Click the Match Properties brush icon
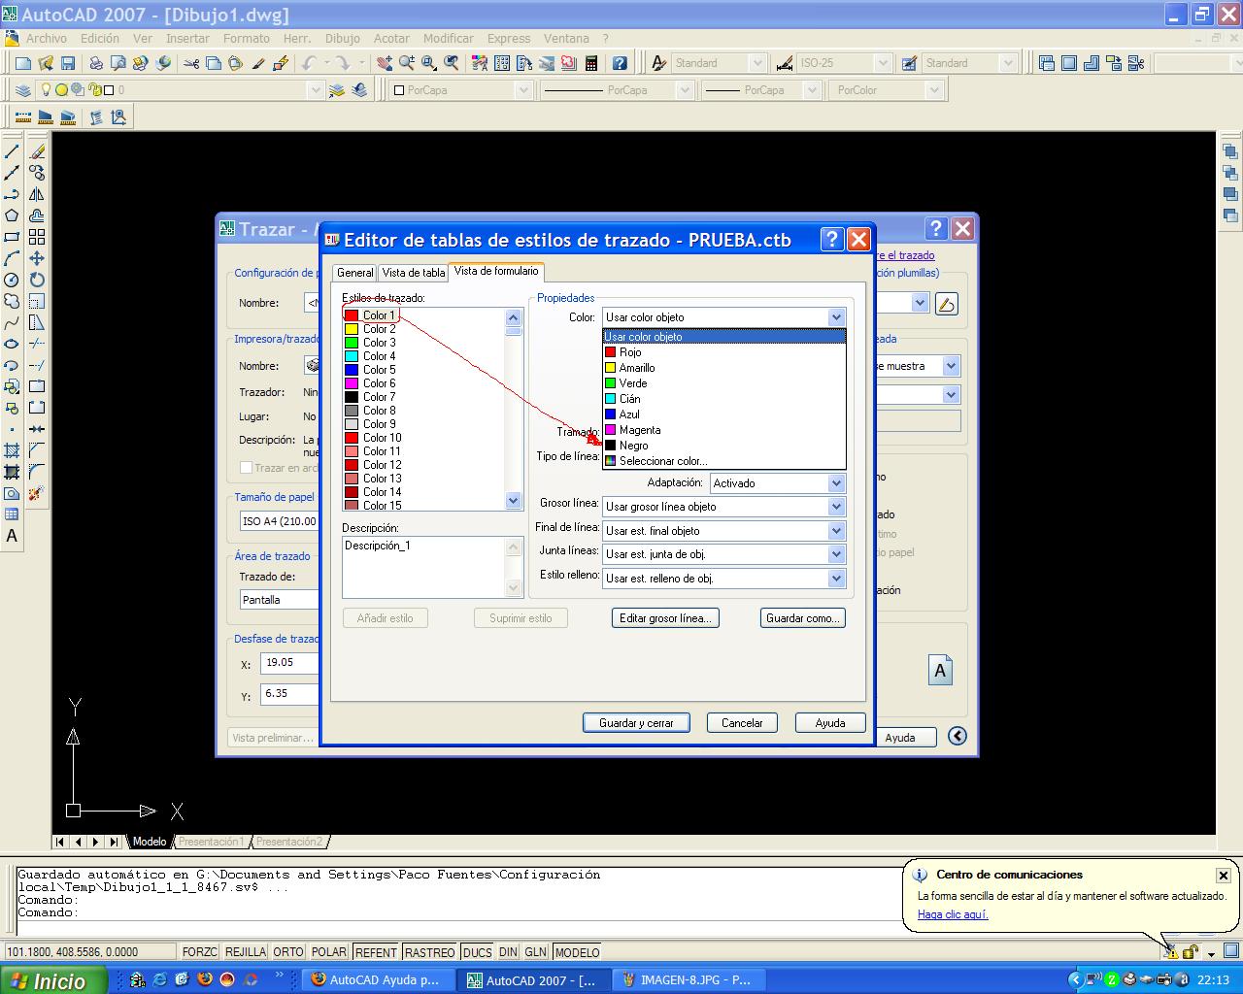 point(258,63)
